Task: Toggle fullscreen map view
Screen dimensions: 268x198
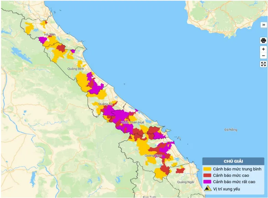Action: pos(263,64)
